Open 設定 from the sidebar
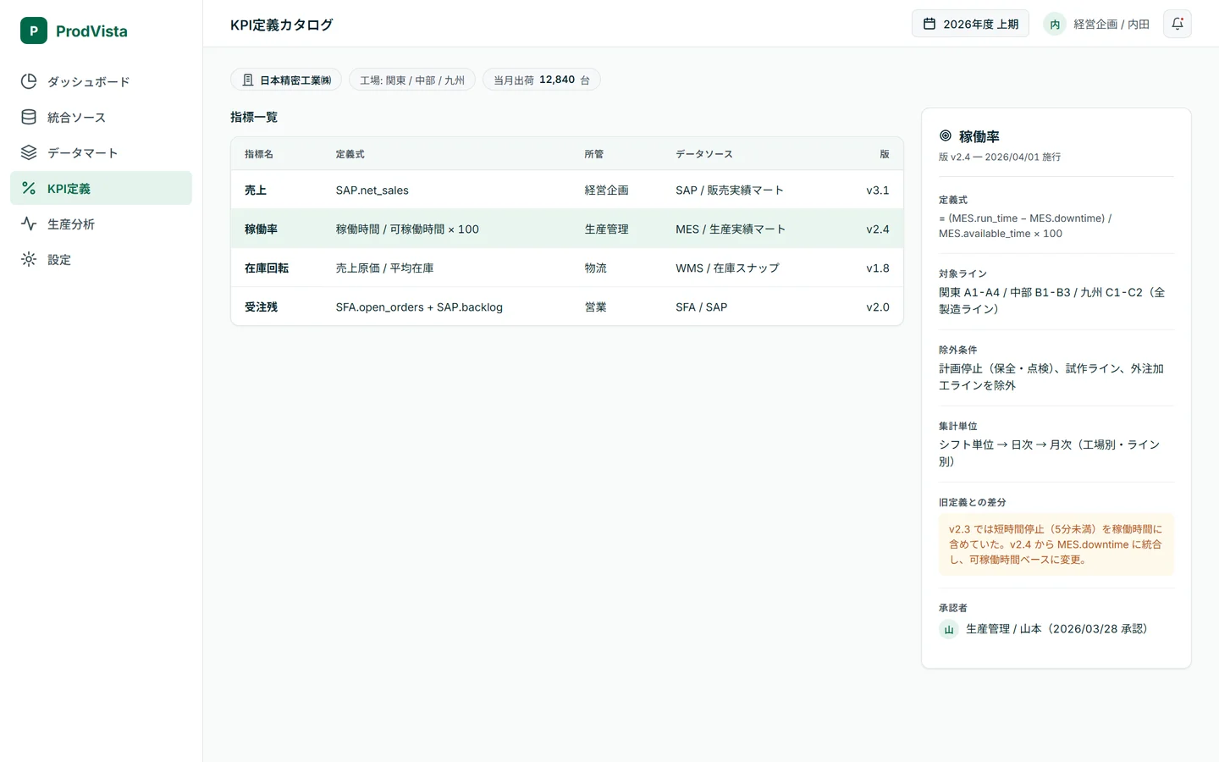 pos(101,259)
